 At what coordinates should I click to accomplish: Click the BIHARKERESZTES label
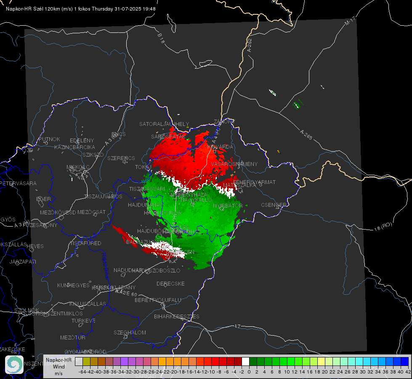click(177, 316)
